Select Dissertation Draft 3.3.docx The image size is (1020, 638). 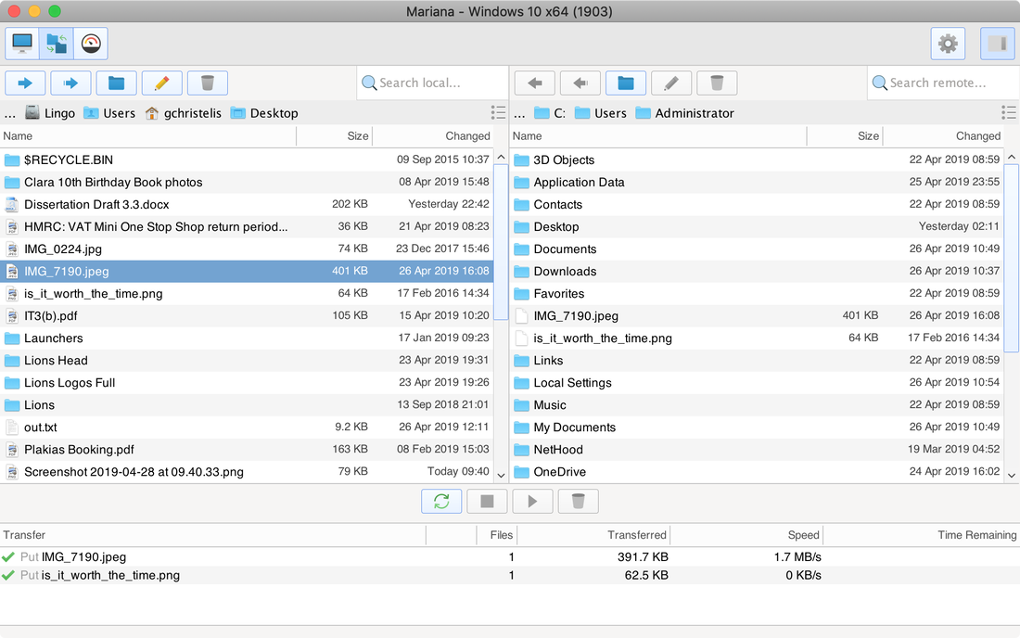click(x=248, y=204)
